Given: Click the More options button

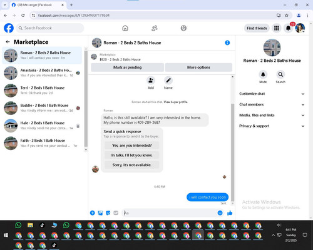Looking at the screenshot, I should 198,67.
